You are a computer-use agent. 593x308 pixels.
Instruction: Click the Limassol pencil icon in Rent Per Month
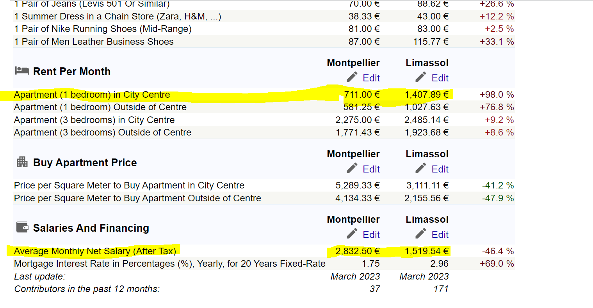(x=420, y=77)
